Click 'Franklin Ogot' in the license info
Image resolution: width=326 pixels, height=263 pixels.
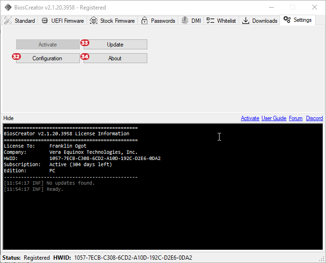(x=68, y=146)
